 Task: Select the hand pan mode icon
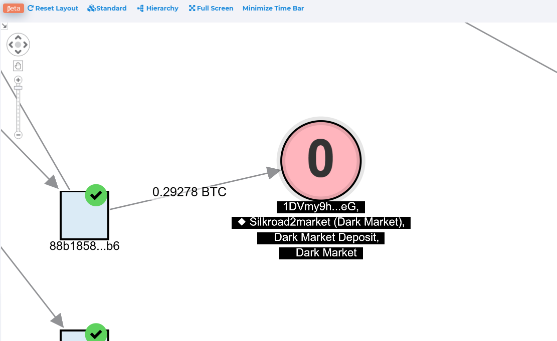(18, 66)
